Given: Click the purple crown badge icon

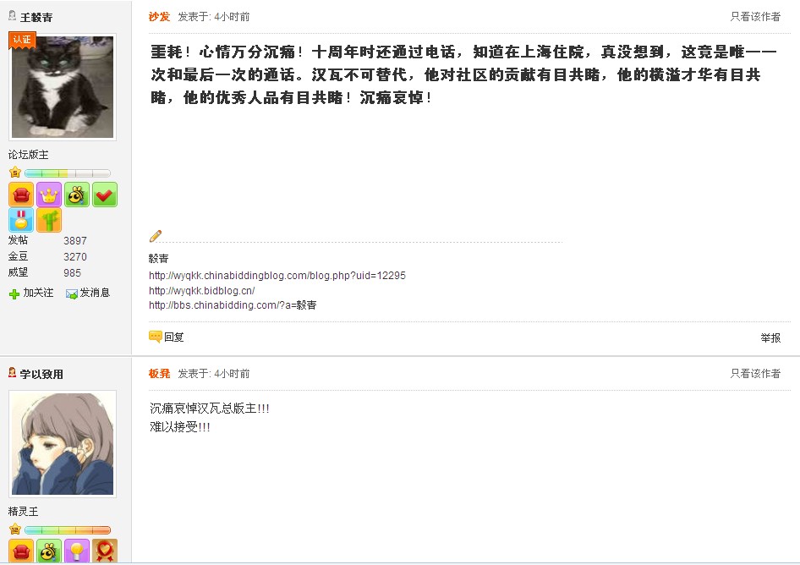Looking at the screenshot, I should [x=49, y=195].
